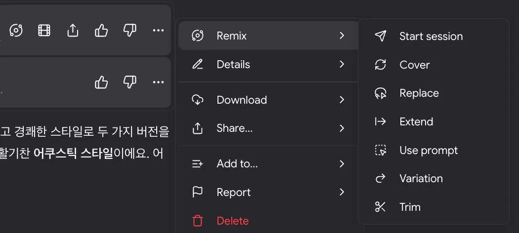This screenshot has height=233, width=519.
Task: Expand the Share submenu chevron
Action: click(x=342, y=128)
